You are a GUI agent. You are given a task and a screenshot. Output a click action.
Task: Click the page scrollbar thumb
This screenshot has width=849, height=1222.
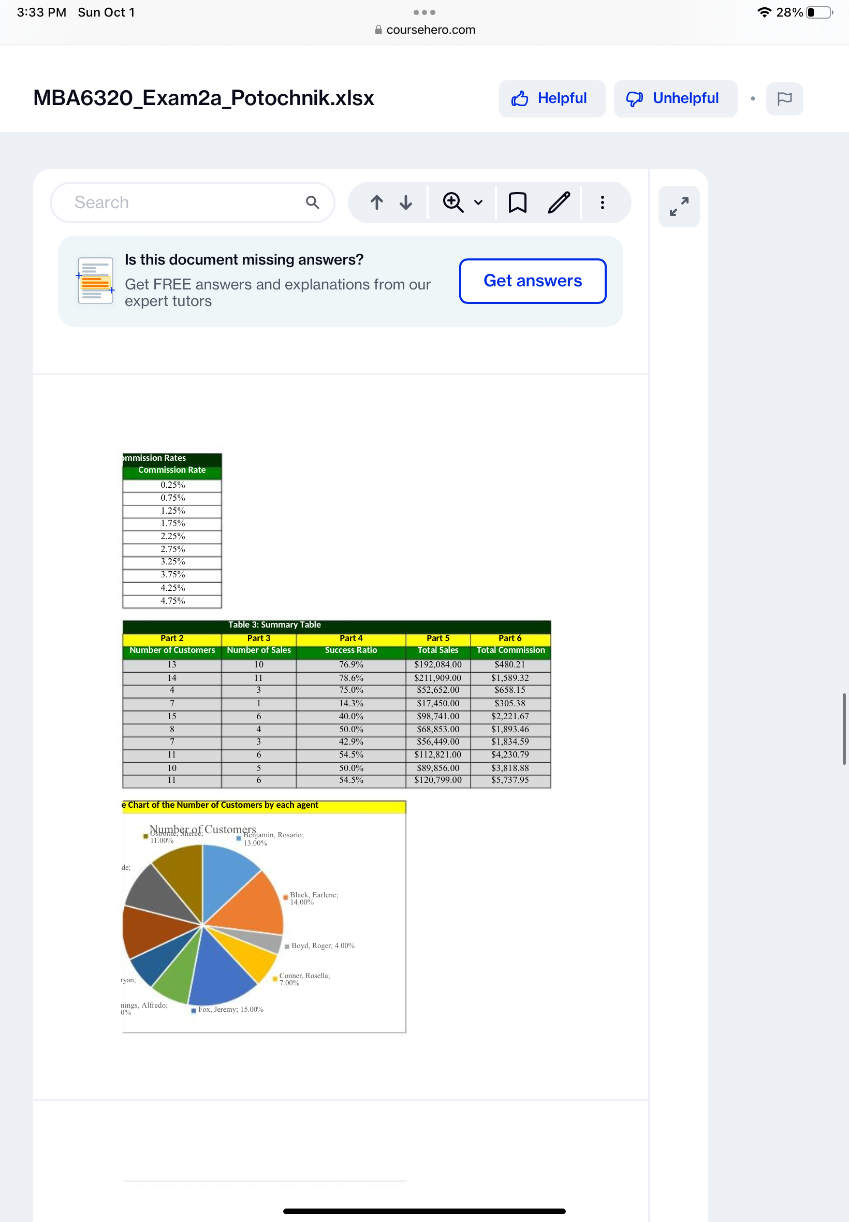pos(844,729)
